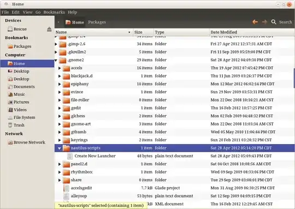Image resolution: width=295 pixels, height=209 pixels.
Task: Click the back arrow icon in the toolbar
Action: (255, 22)
